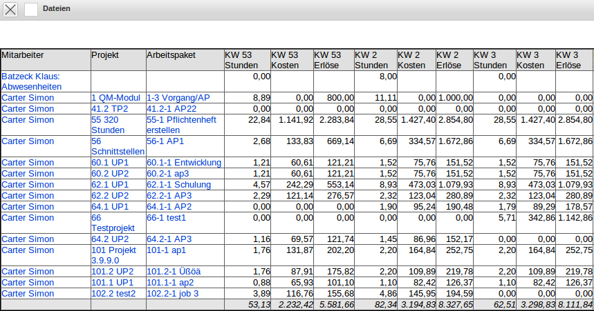The height and width of the screenshot is (311, 594).
Task: Open project link 56 Schnittstellen
Action: tap(118, 146)
